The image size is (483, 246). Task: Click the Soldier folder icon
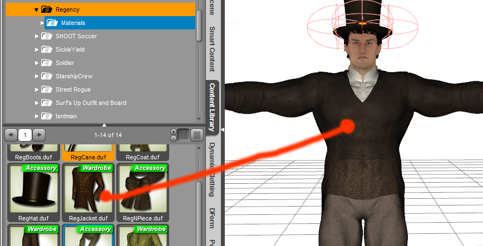(x=47, y=63)
